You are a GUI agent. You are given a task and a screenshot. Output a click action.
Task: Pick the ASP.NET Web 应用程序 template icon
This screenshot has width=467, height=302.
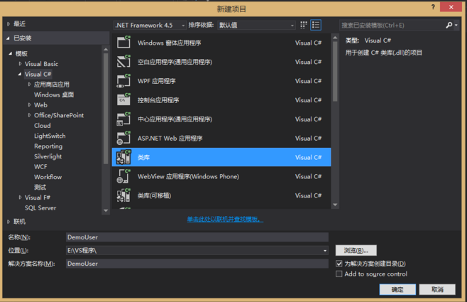(123, 138)
